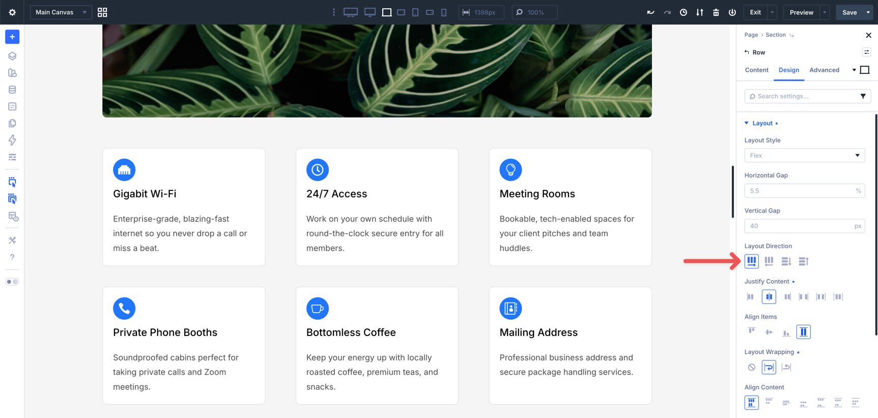Set layout direction to column reverse
Image resolution: width=878 pixels, height=418 pixels.
pos(804,261)
